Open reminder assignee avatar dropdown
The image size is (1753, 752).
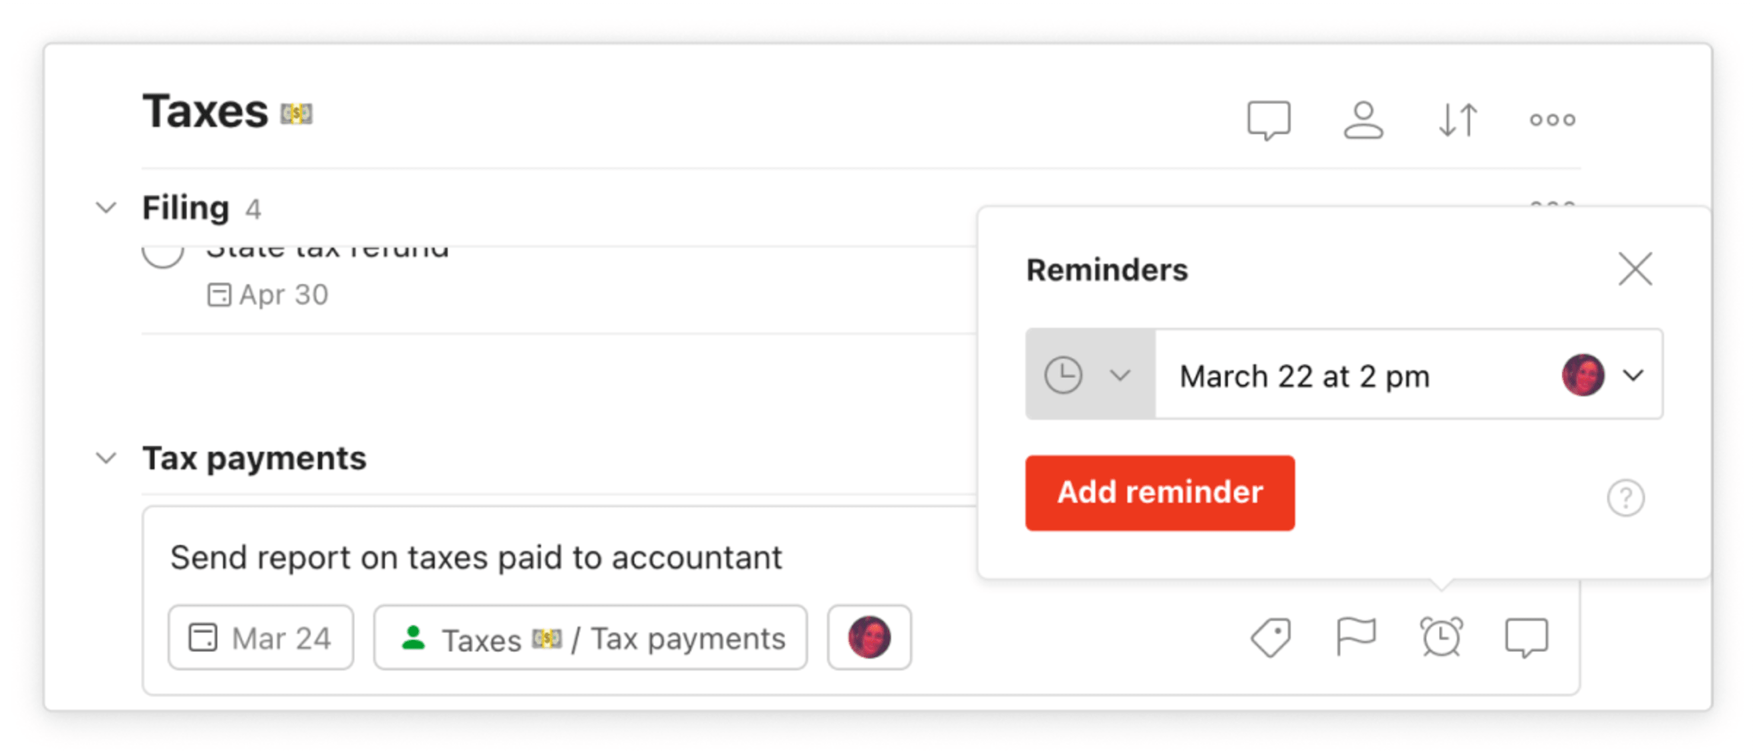point(1603,375)
